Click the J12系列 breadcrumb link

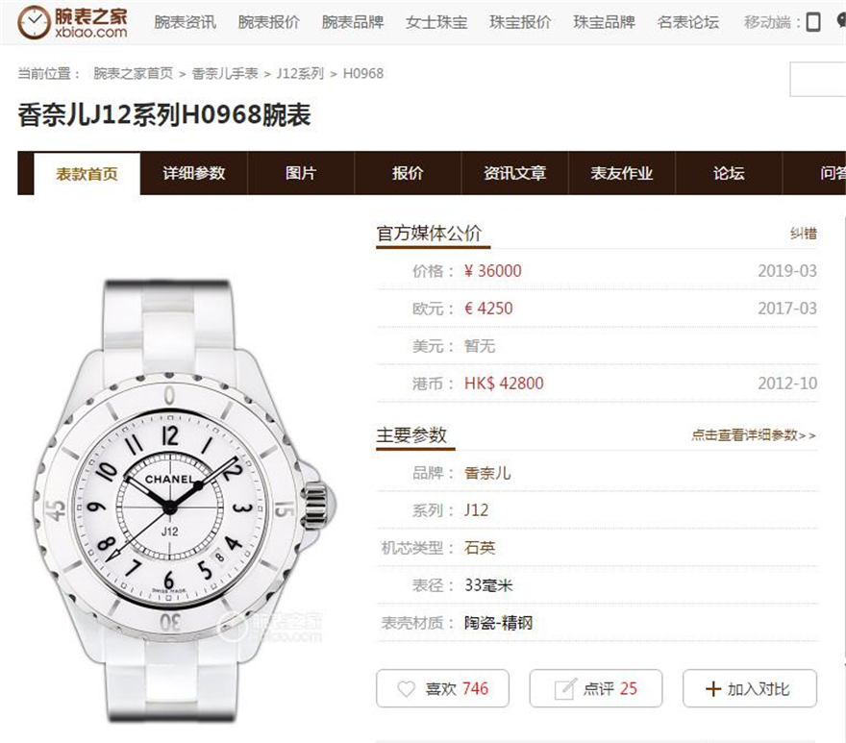coord(300,73)
